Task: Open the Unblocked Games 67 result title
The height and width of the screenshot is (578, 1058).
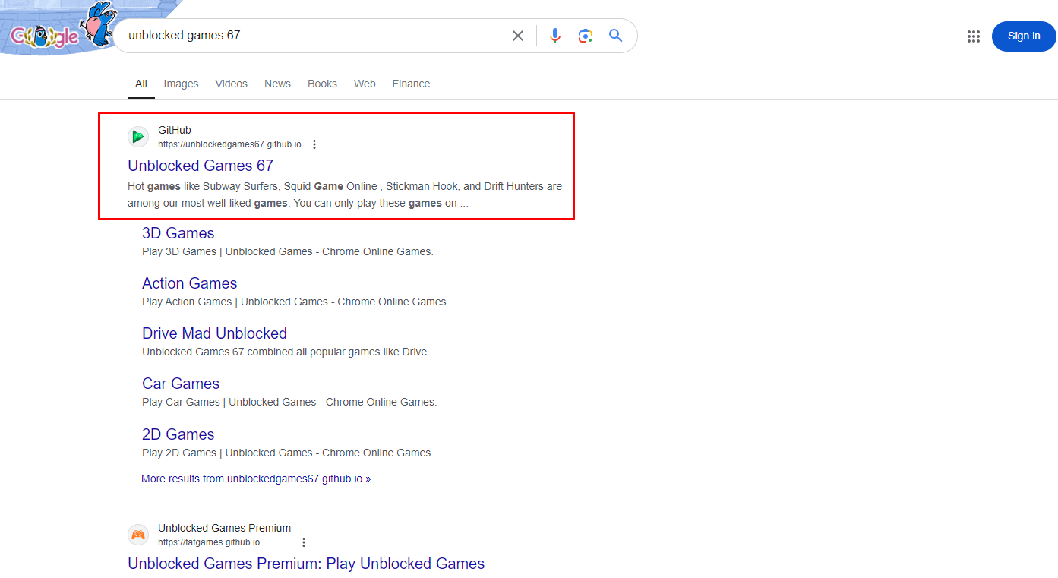Action: pos(201,166)
